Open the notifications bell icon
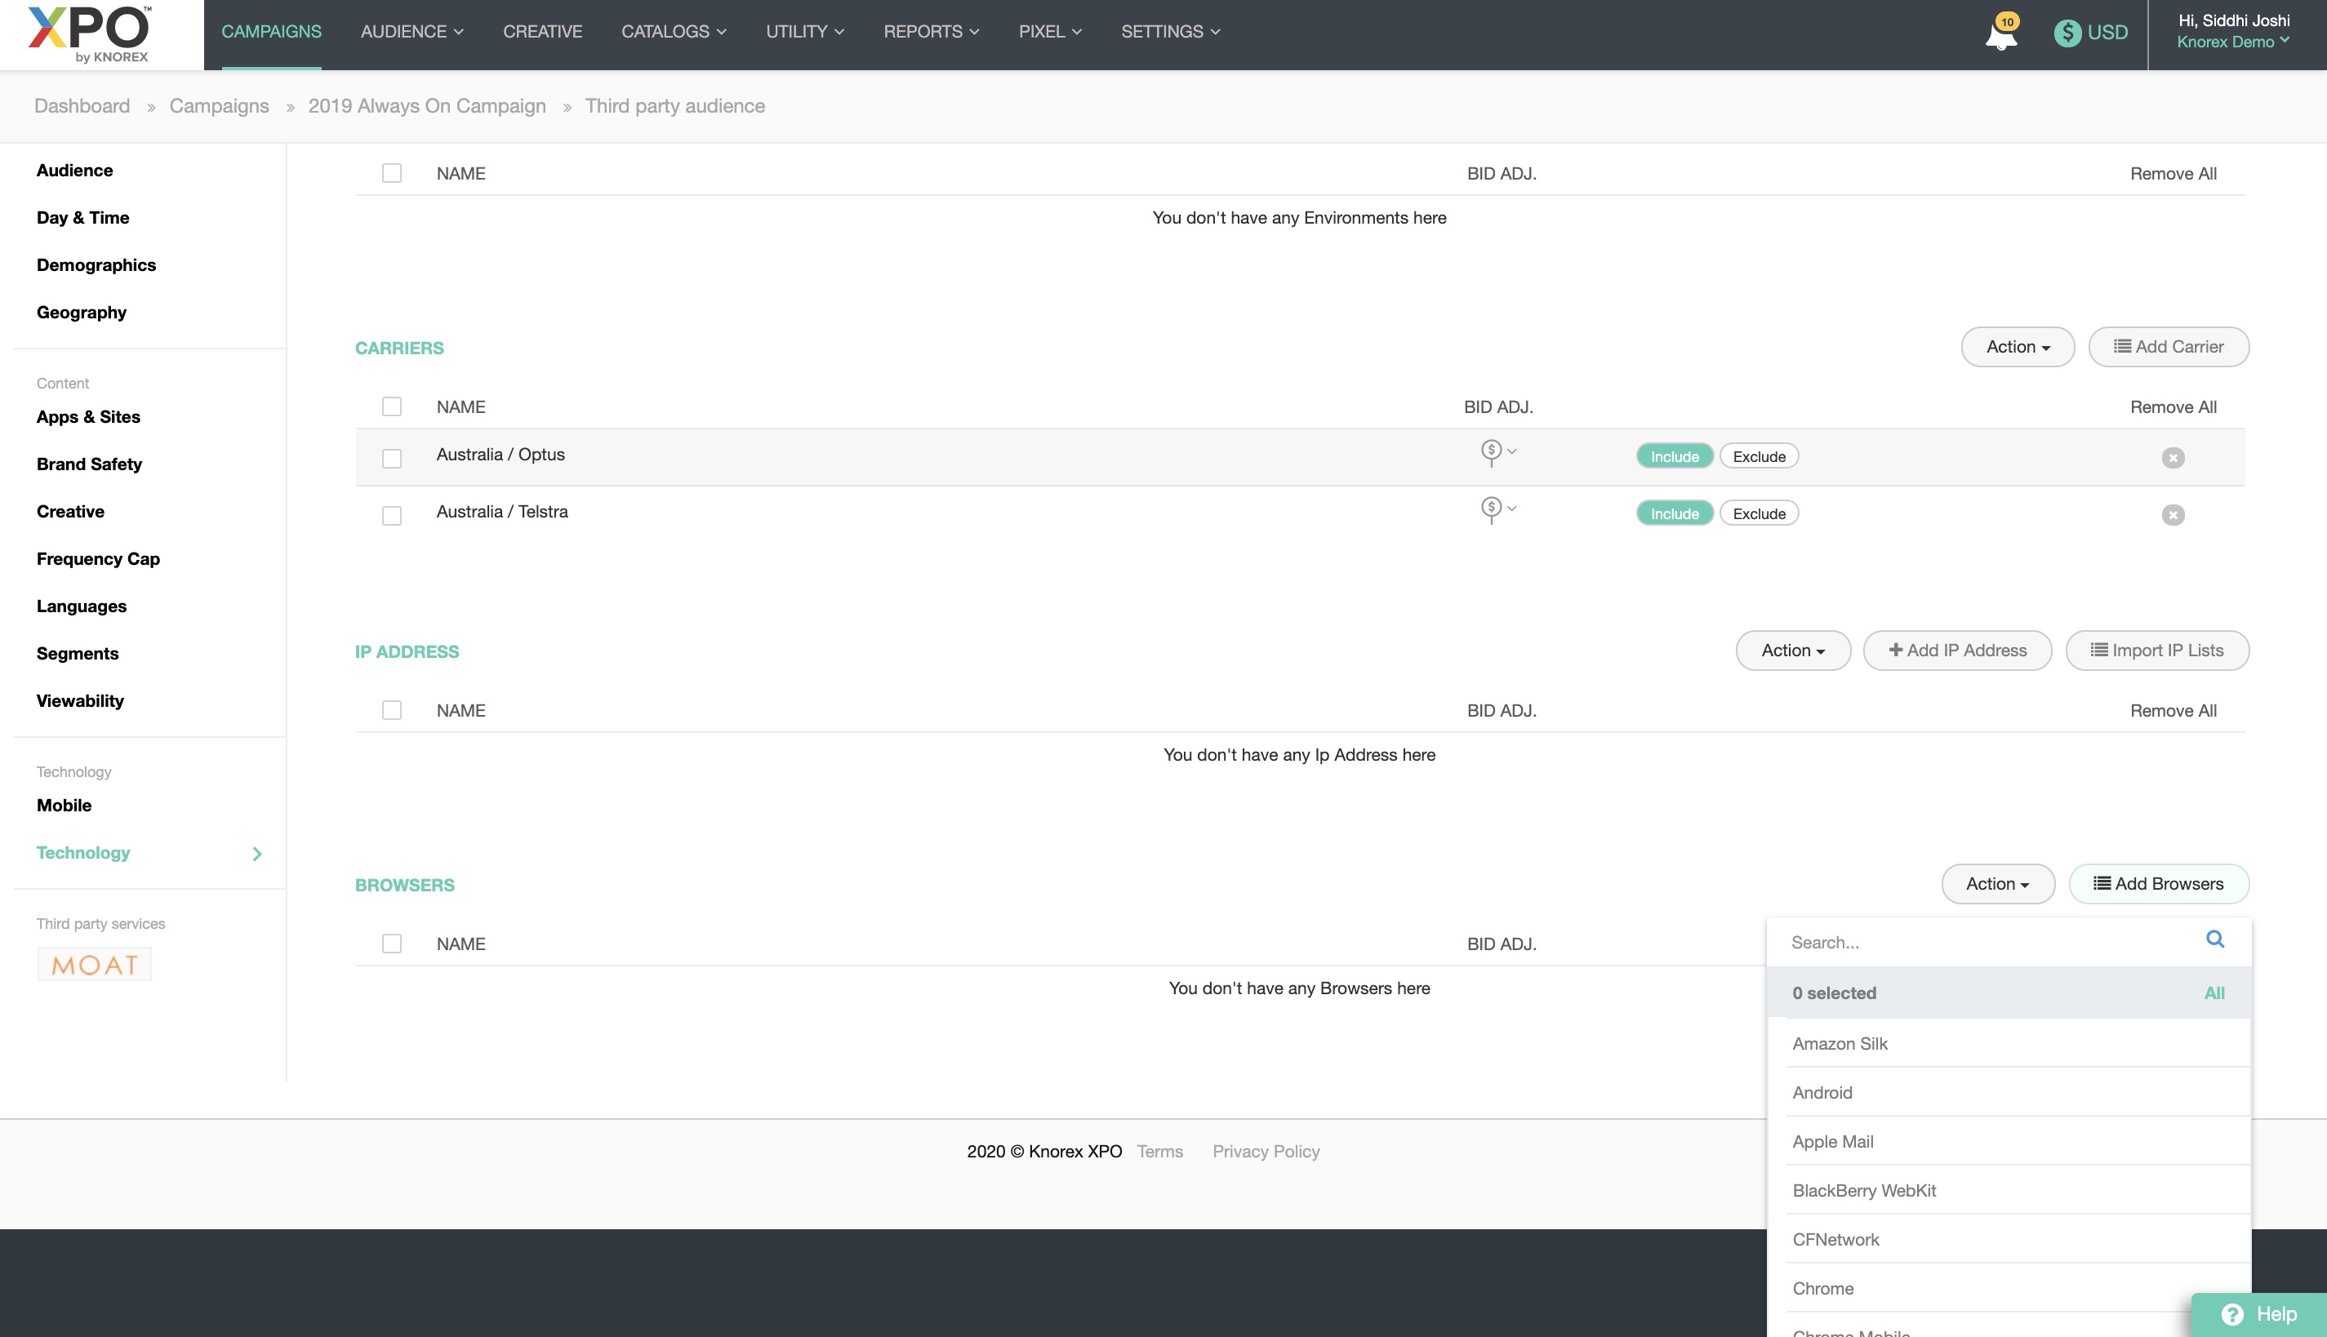Viewport: 2327px width, 1337px height. pyautogui.click(x=2000, y=35)
